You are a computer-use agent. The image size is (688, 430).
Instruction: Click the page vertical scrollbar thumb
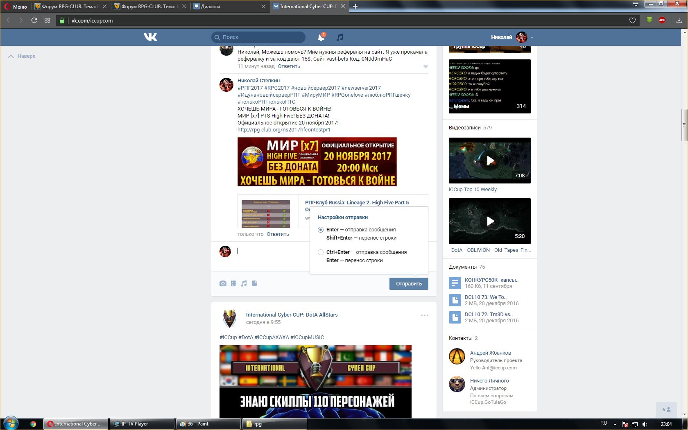[x=684, y=125]
